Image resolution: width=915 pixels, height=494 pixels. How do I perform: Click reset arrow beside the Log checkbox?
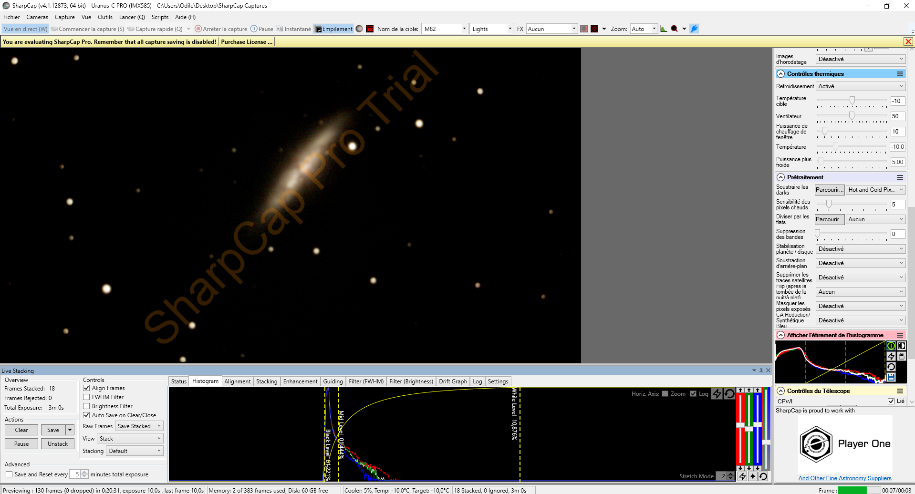[729, 393]
